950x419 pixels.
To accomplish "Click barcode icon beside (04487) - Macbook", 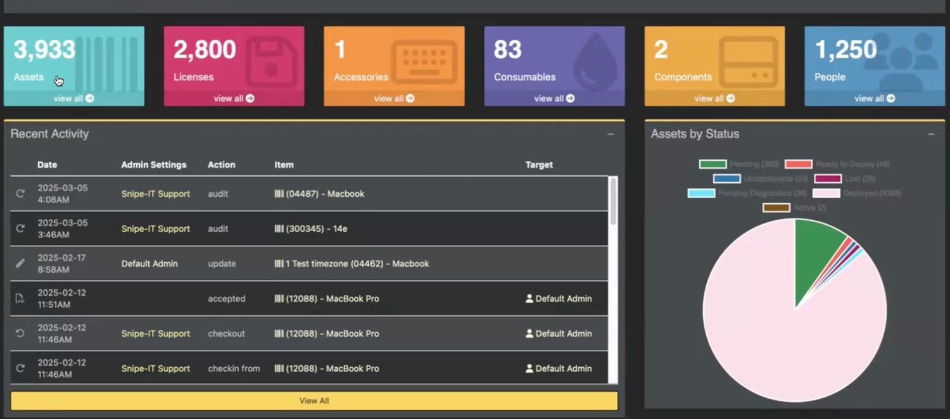I will (x=279, y=194).
